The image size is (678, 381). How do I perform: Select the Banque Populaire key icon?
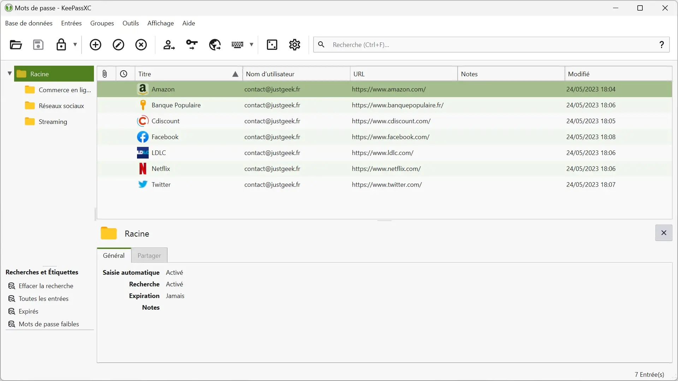[143, 105]
